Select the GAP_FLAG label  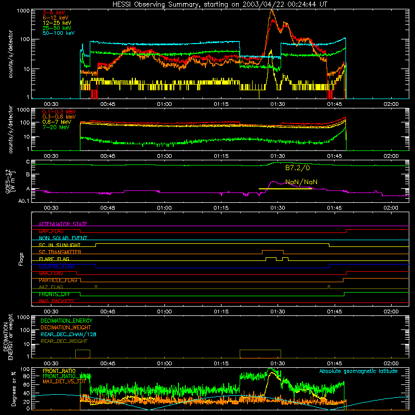click(x=51, y=231)
